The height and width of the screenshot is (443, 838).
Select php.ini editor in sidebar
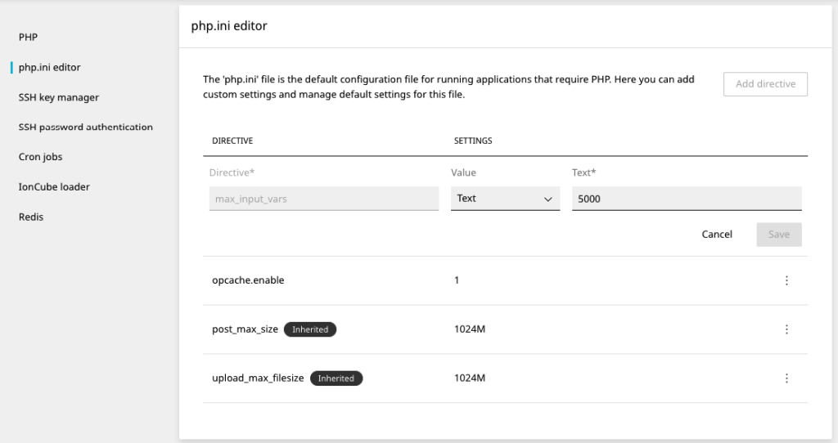pos(50,67)
